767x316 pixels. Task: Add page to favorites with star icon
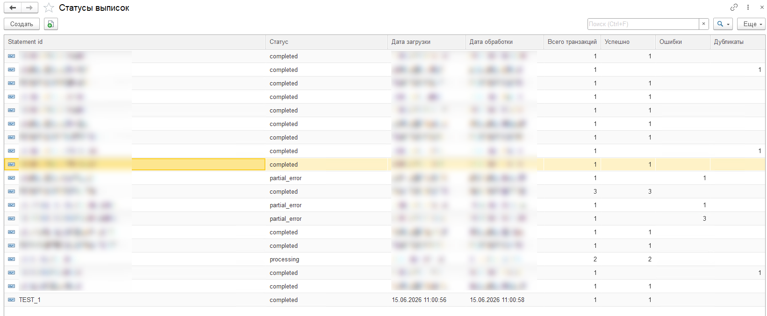pyautogui.click(x=49, y=8)
